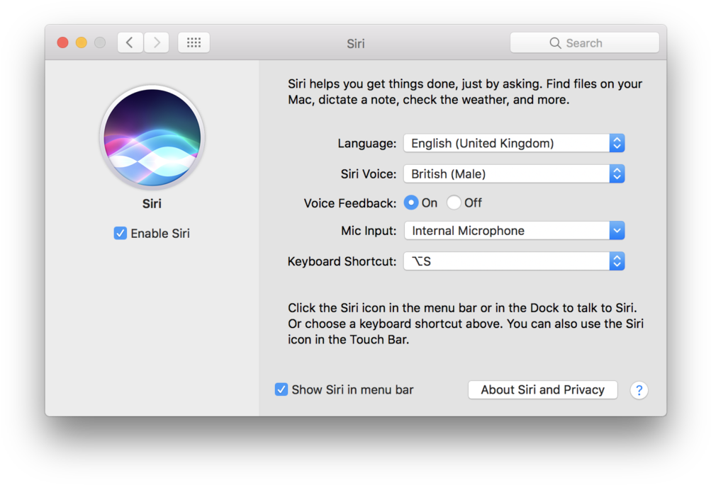
Task: Click the Voice Feedback: label
Action: point(350,203)
